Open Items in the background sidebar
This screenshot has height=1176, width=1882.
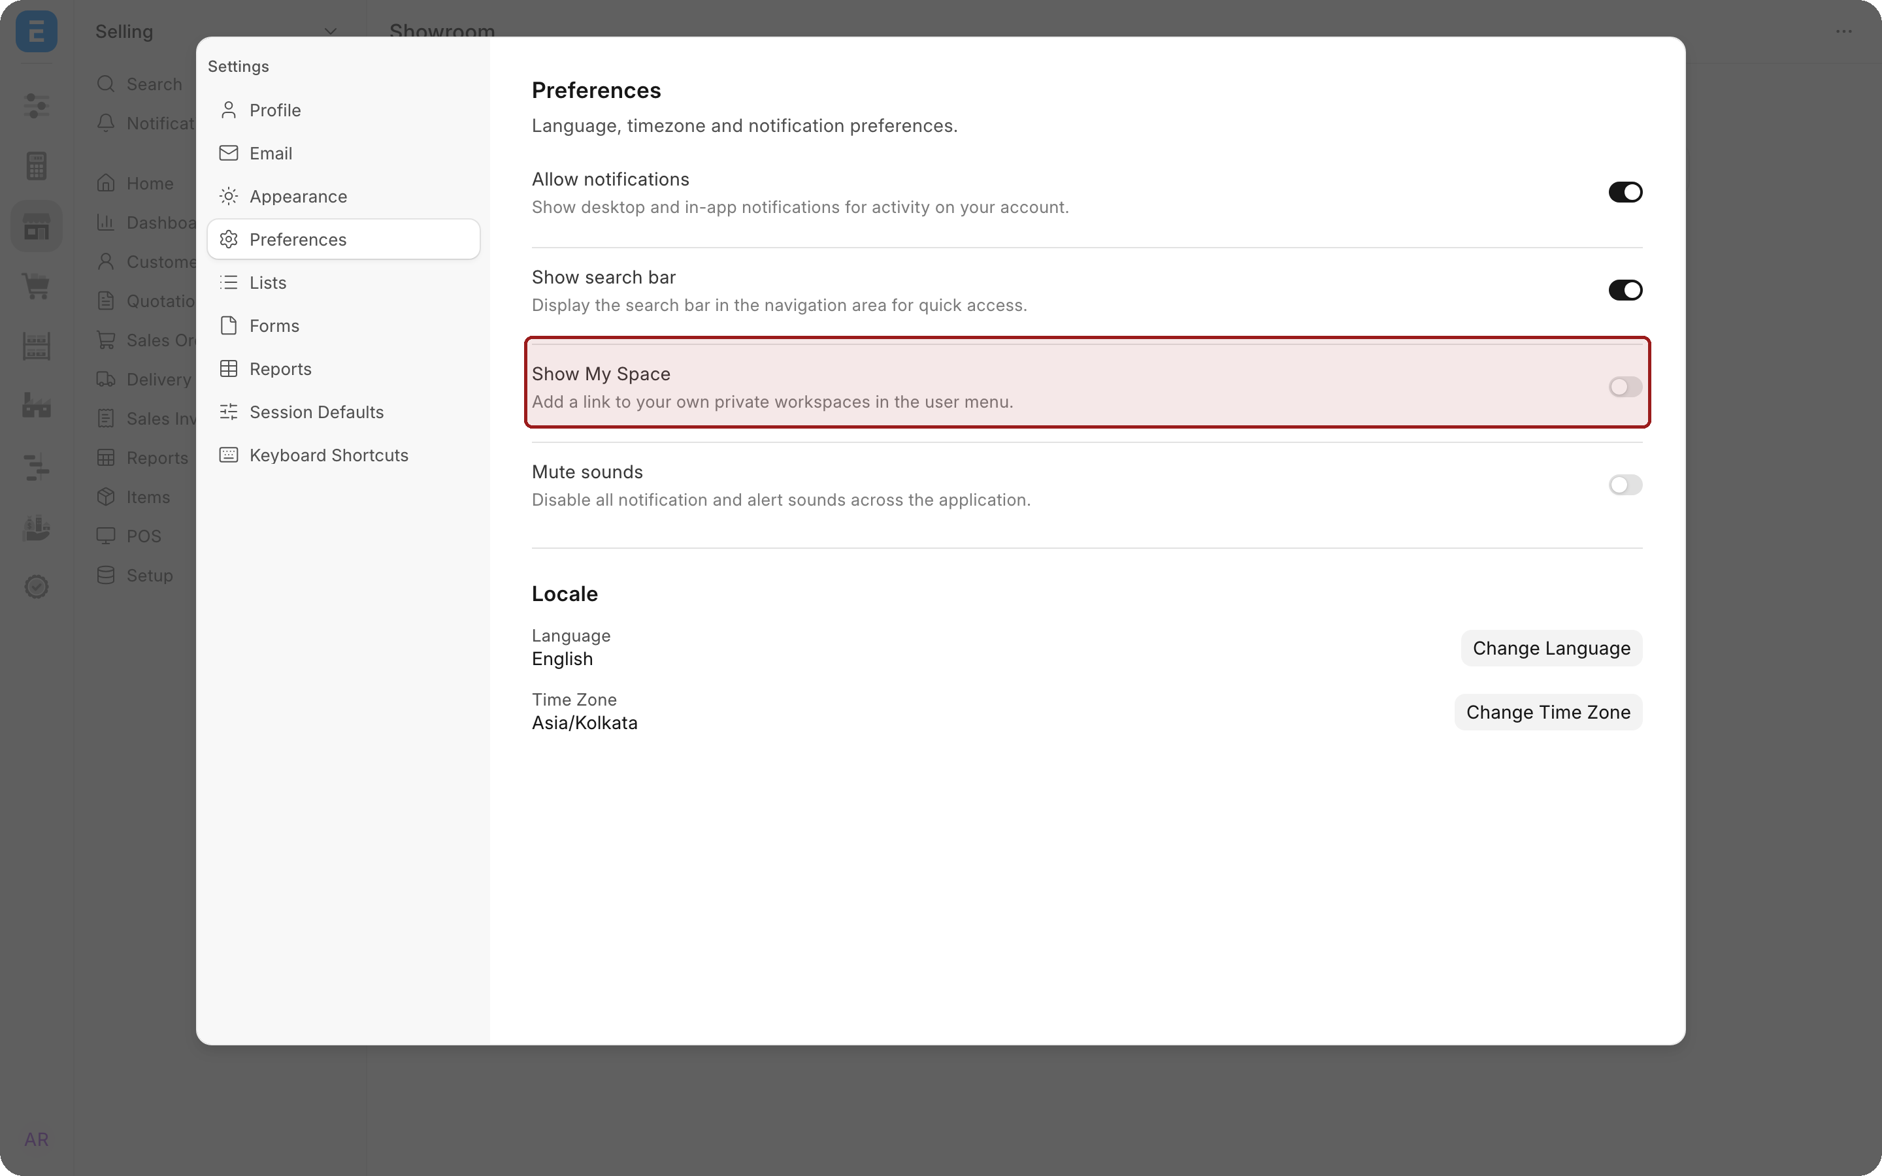[134, 497]
